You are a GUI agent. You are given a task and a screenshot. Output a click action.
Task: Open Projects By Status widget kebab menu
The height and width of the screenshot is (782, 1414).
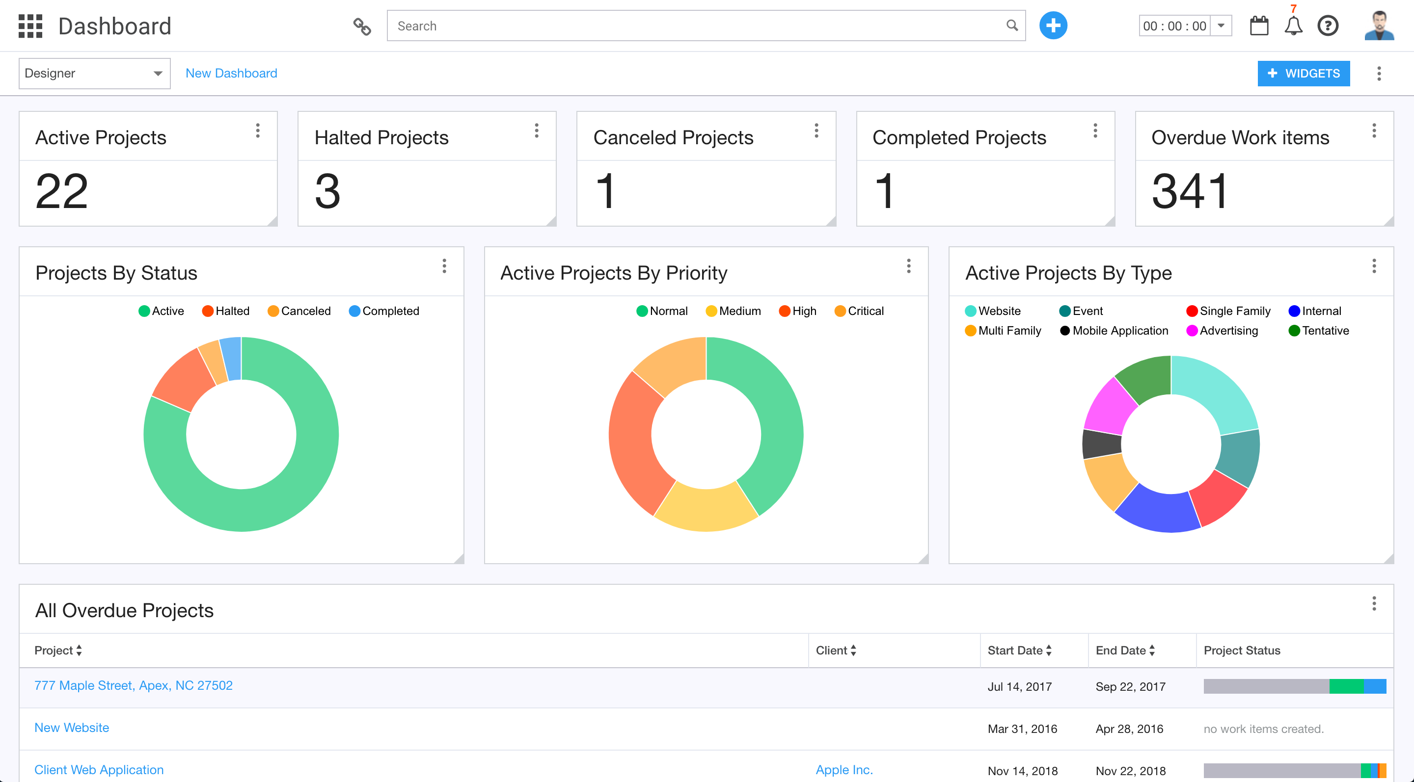(444, 266)
